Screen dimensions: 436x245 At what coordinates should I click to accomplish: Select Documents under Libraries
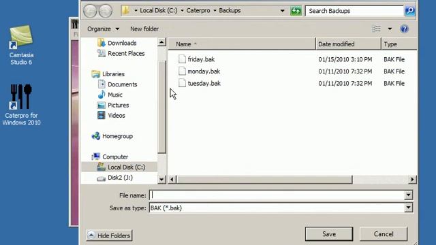[123, 84]
